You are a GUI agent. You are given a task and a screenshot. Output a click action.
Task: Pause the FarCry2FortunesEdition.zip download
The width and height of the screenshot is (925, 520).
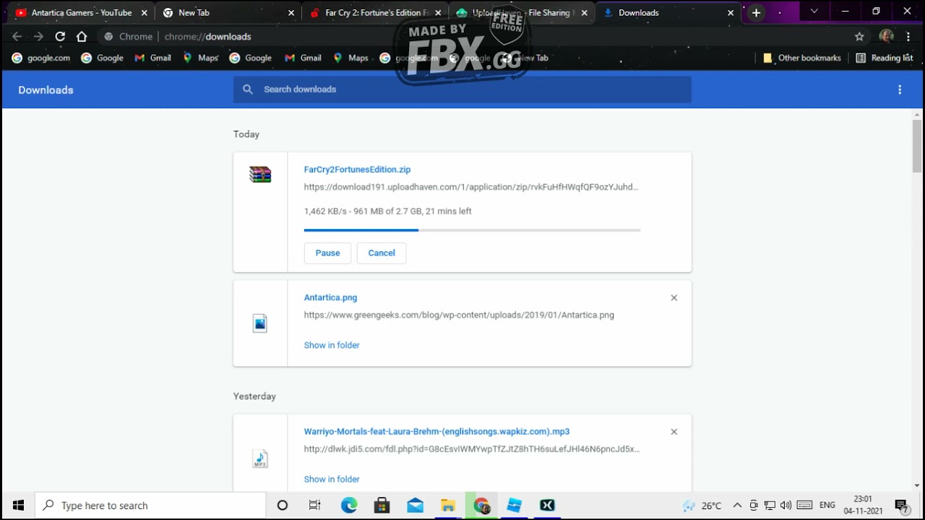[327, 253]
